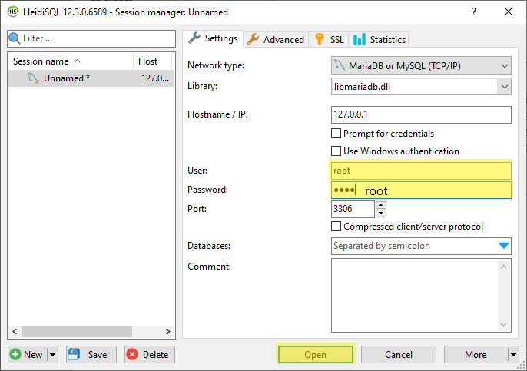Click the magnifier icon in filter box

[x=14, y=38]
